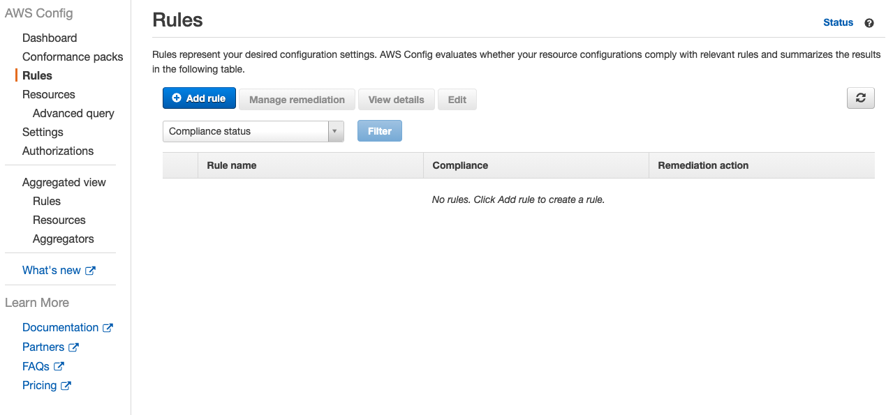Click the Manage remediation button

pyautogui.click(x=296, y=99)
